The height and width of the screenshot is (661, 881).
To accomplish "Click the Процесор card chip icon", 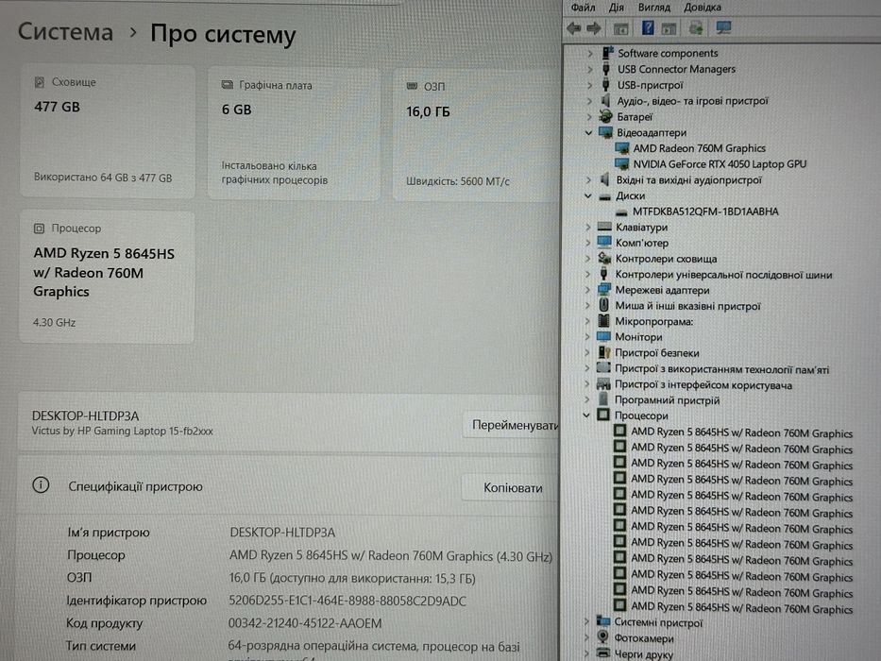I will 39,229.
